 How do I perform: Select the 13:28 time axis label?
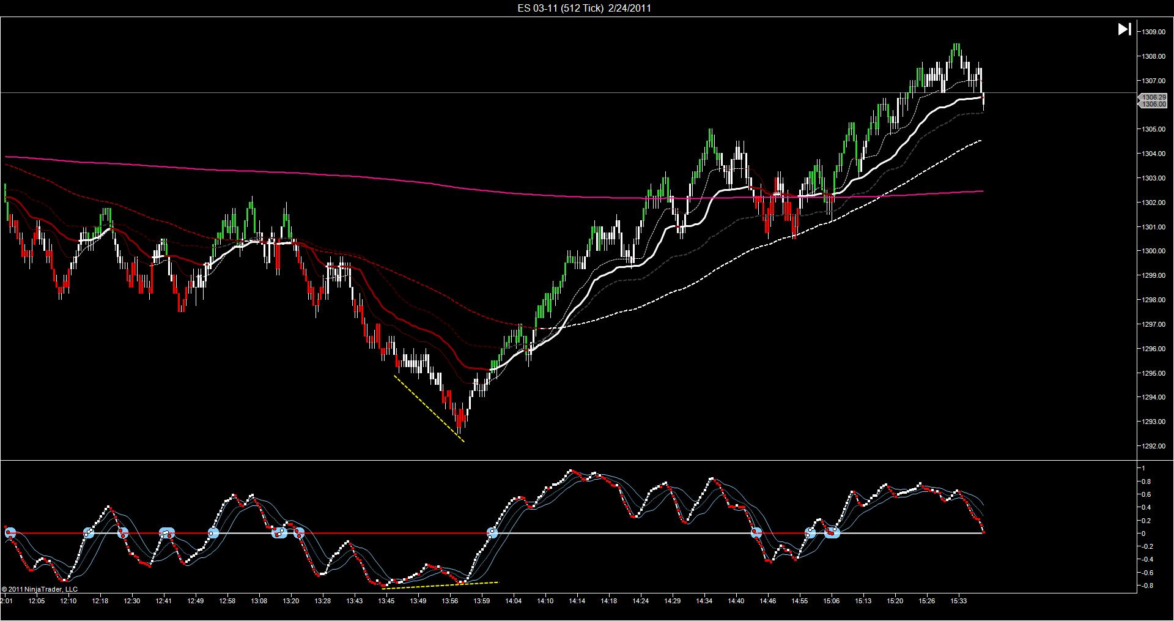pos(323,601)
